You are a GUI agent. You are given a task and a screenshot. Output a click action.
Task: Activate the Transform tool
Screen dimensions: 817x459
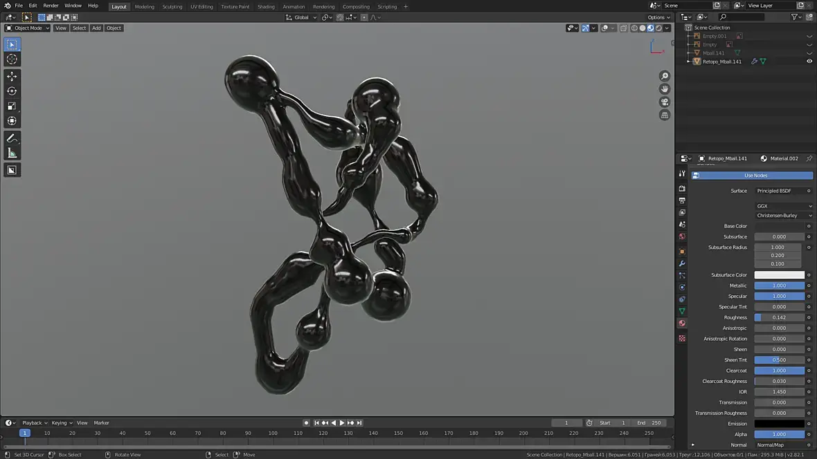point(12,121)
